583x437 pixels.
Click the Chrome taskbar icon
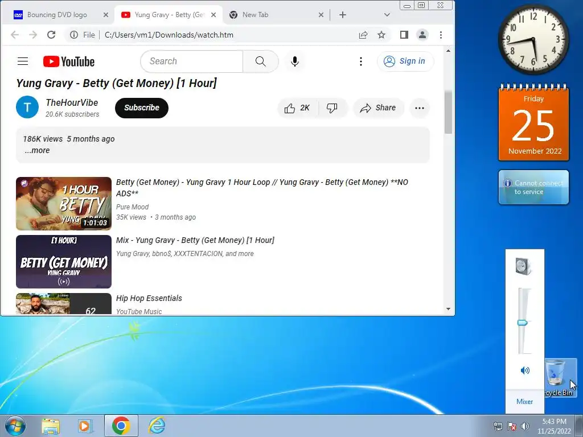[121, 426]
